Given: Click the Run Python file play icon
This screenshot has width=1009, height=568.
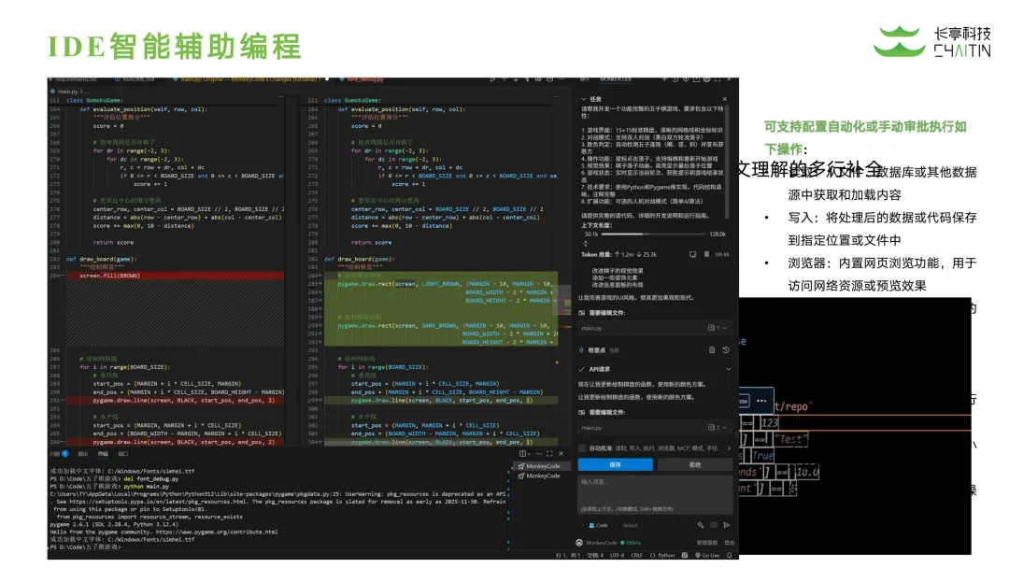Looking at the screenshot, I should coord(492,79).
